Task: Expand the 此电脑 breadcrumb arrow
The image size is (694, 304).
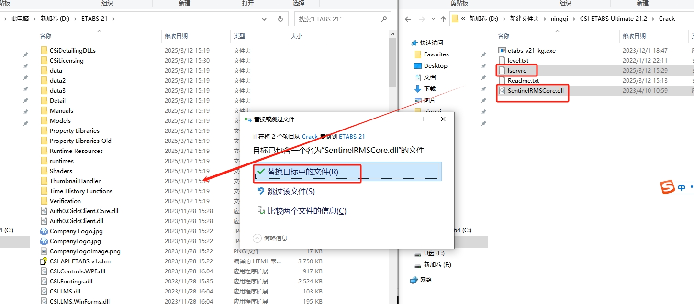Action: coord(34,19)
